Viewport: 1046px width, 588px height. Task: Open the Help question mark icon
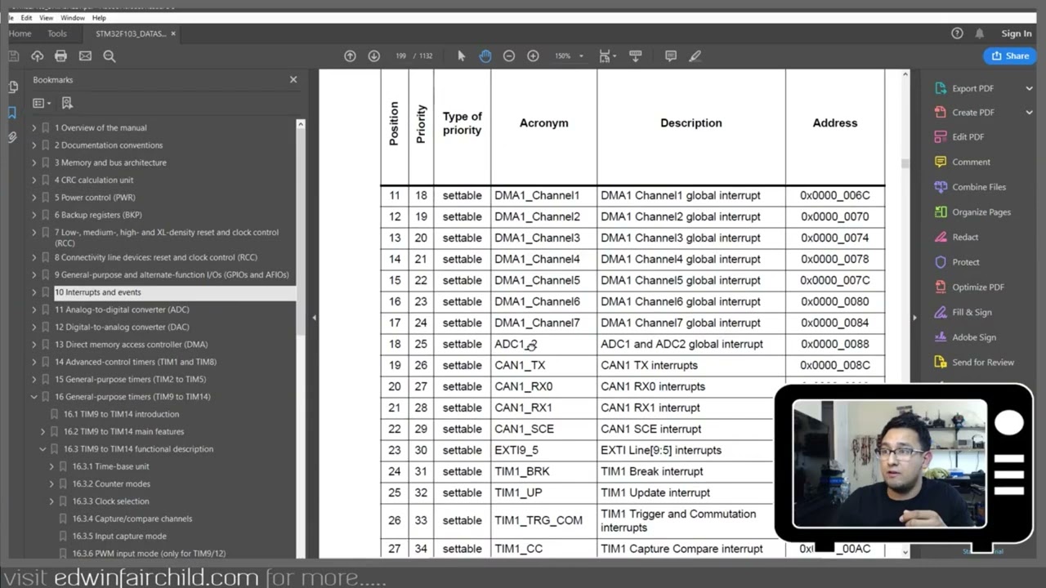[957, 33]
